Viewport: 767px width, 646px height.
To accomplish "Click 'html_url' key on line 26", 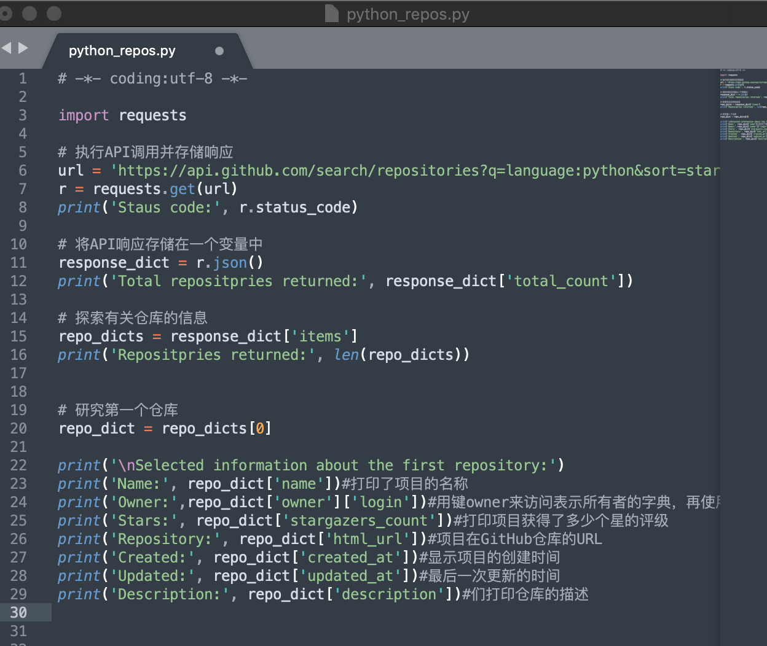I will point(368,539).
